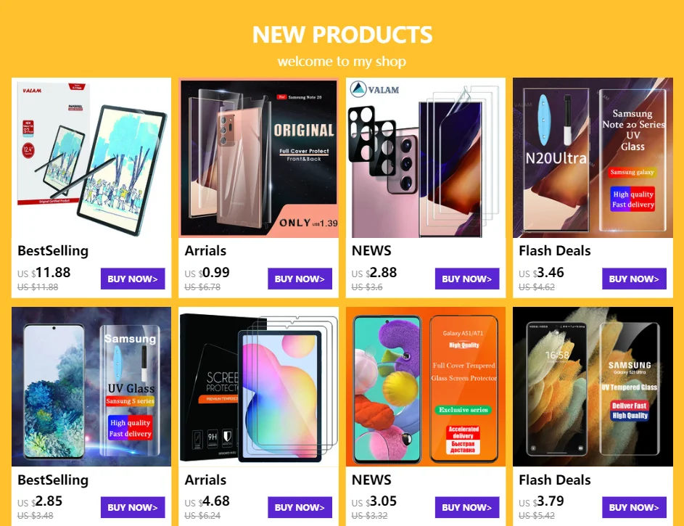Click BUY NOW for the $3.46 Flash Deals item
684x526 pixels.
634,279
